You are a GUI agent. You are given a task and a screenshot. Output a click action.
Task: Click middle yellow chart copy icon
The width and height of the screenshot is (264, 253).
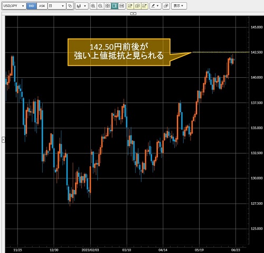pos(137,6)
